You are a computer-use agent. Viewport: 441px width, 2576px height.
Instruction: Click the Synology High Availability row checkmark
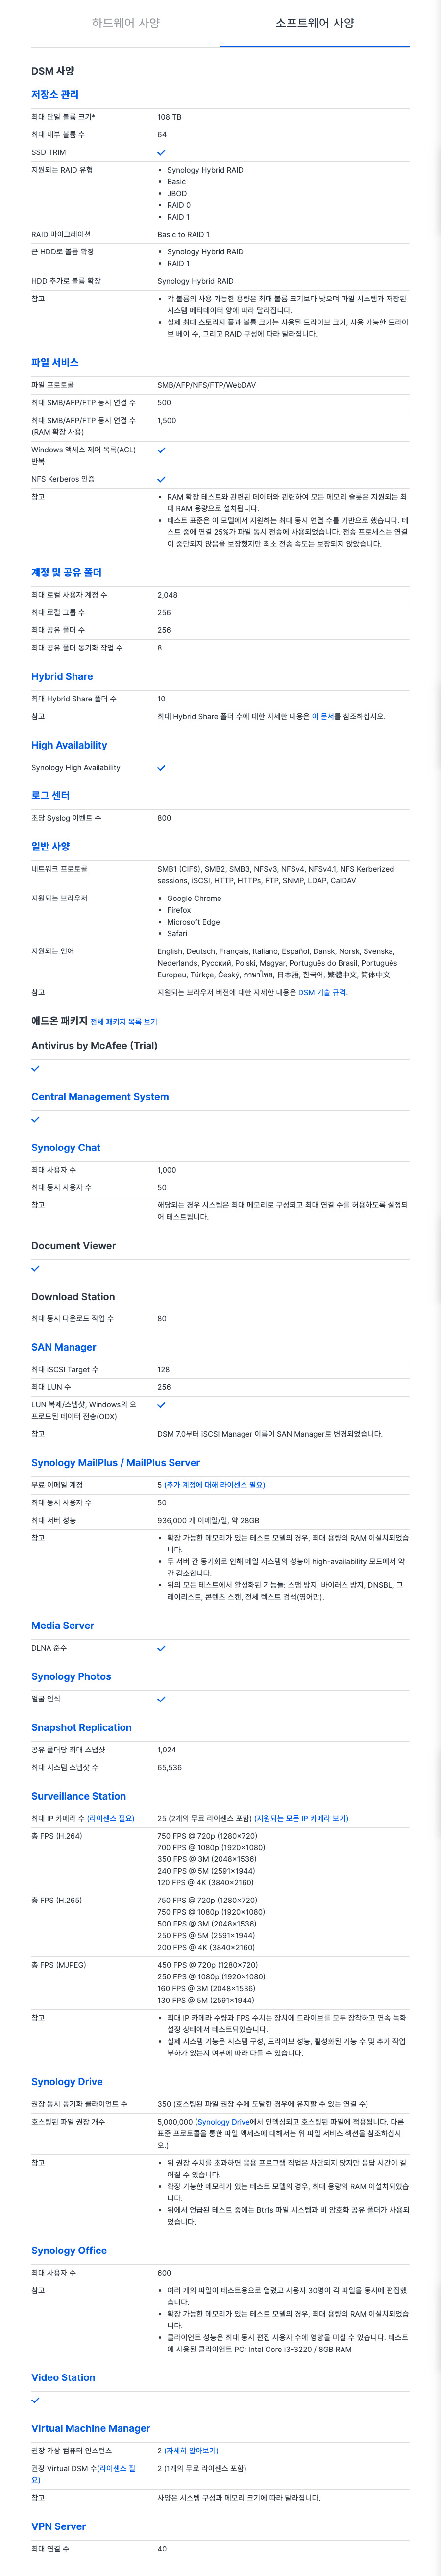click(161, 768)
